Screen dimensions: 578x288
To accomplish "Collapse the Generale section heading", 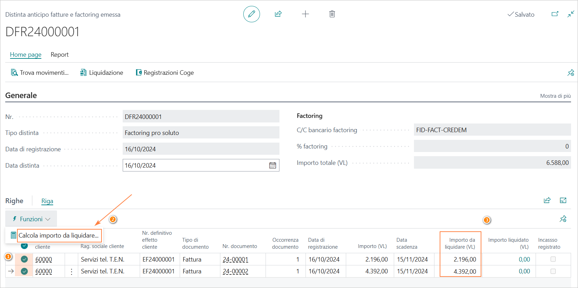I will tap(21, 95).
